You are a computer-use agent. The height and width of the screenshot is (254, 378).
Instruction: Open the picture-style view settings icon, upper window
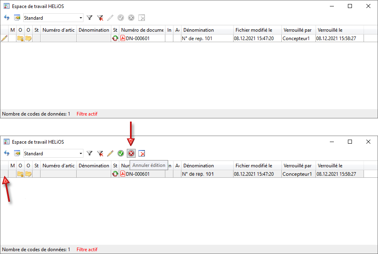click(17, 18)
